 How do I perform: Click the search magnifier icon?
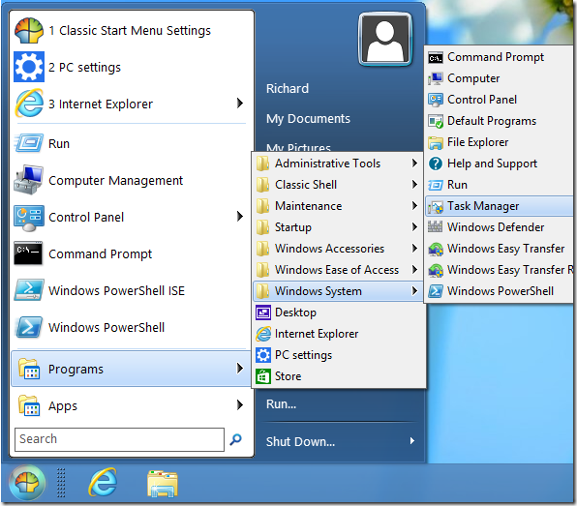(x=235, y=439)
